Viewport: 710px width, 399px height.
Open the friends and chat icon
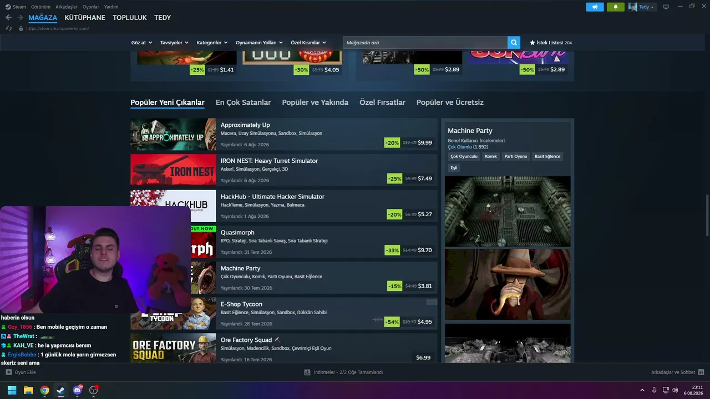701,372
